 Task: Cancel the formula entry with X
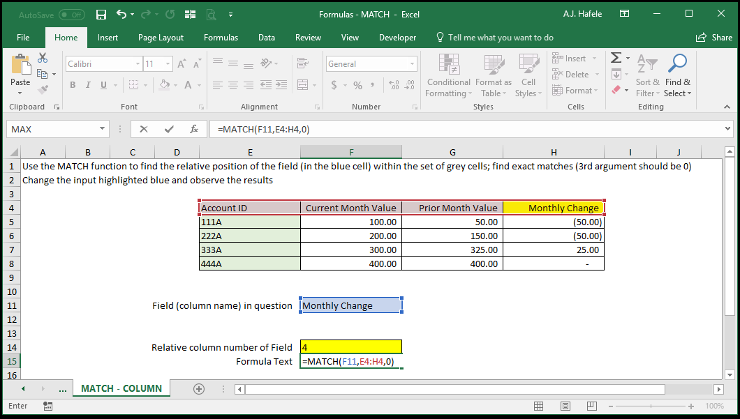(x=144, y=129)
